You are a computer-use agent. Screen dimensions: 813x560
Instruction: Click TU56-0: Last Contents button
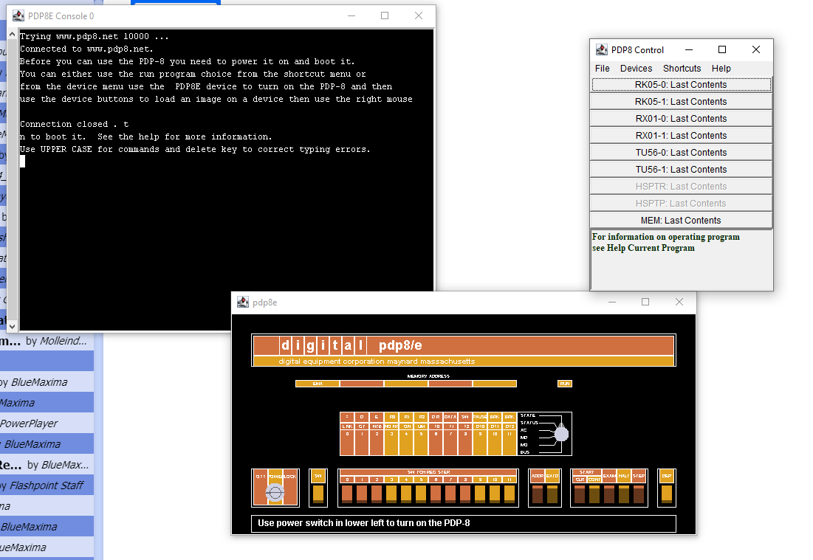[x=681, y=152]
